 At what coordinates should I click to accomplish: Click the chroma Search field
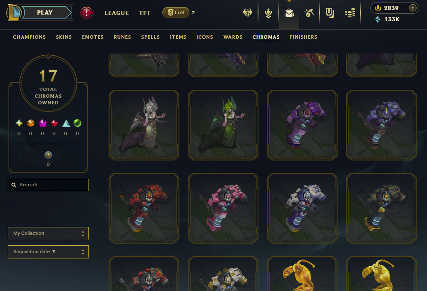pyautogui.click(x=48, y=185)
